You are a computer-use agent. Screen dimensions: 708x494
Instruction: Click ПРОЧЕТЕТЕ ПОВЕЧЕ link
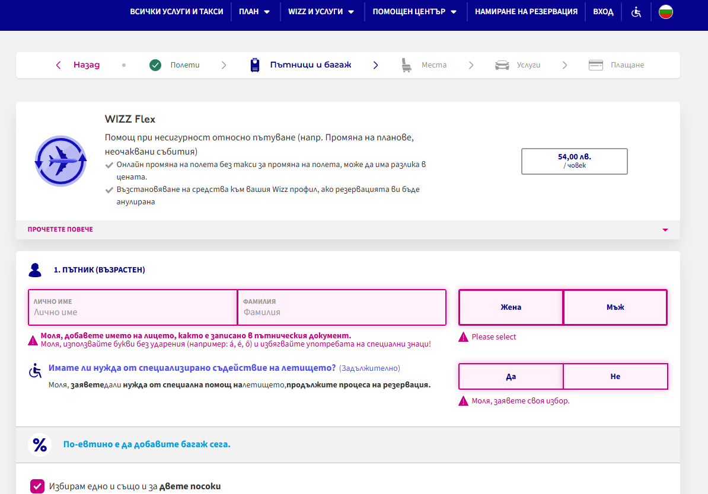[60, 230]
